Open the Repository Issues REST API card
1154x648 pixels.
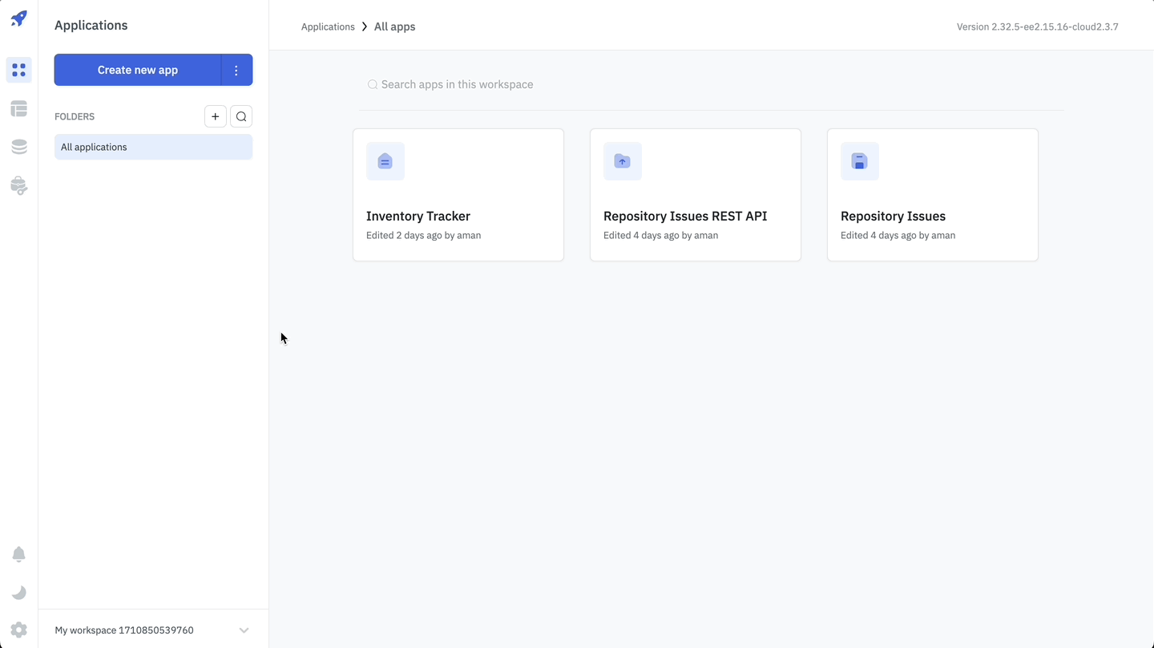695,217
